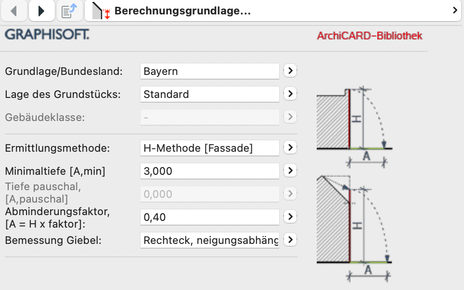Viewport: 464px width, 290px height.
Task: Go to the previous settings page
Action: [14, 11]
